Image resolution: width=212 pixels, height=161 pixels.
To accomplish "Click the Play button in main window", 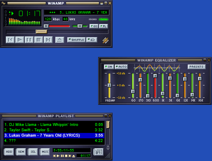I will (20, 40).
